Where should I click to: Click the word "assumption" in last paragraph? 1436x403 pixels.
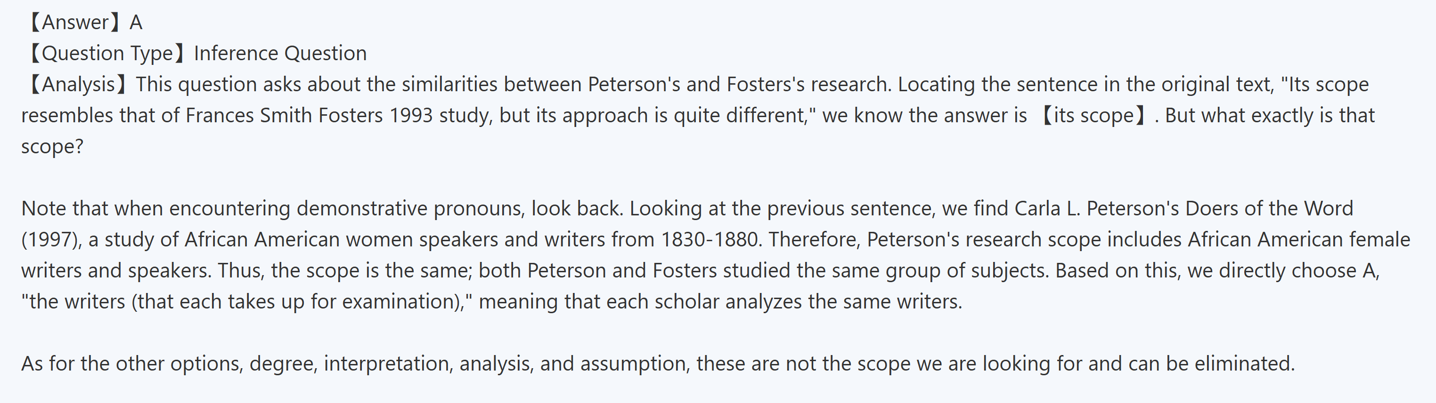pos(633,364)
